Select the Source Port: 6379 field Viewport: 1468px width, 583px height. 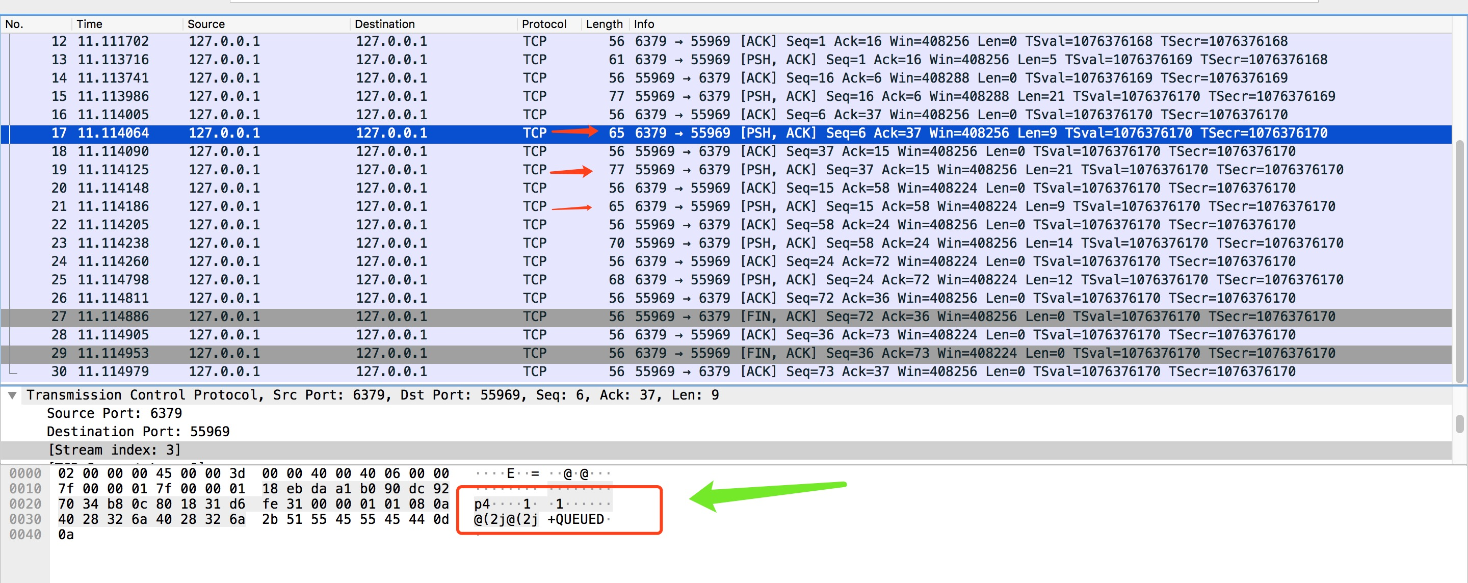114,413
